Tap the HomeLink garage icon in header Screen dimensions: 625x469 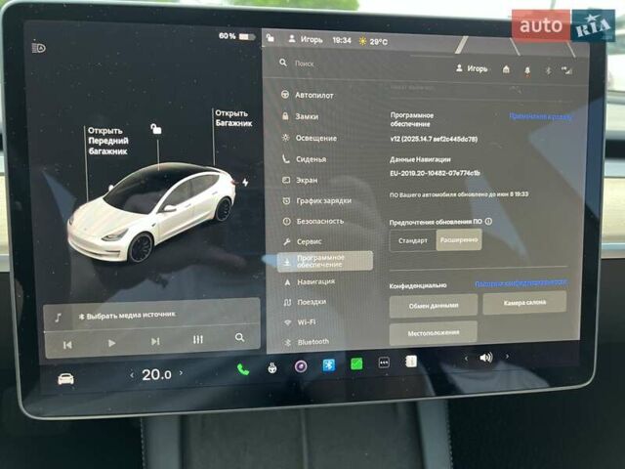pyautogui.click(x=506, y=69)
